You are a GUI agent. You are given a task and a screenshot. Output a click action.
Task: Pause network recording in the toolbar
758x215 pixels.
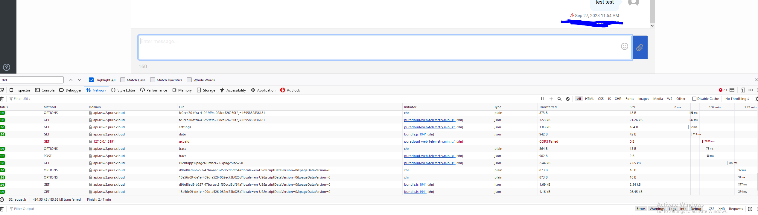(x=543, y=99)
